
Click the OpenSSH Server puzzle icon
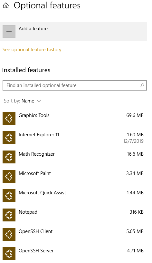click(9, 254)
